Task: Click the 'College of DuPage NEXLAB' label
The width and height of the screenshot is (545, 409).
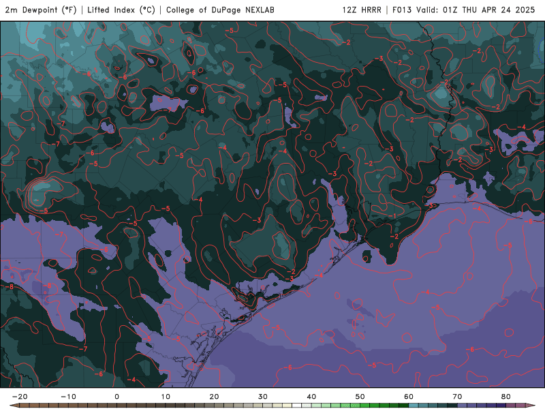Action: point(220,10)
